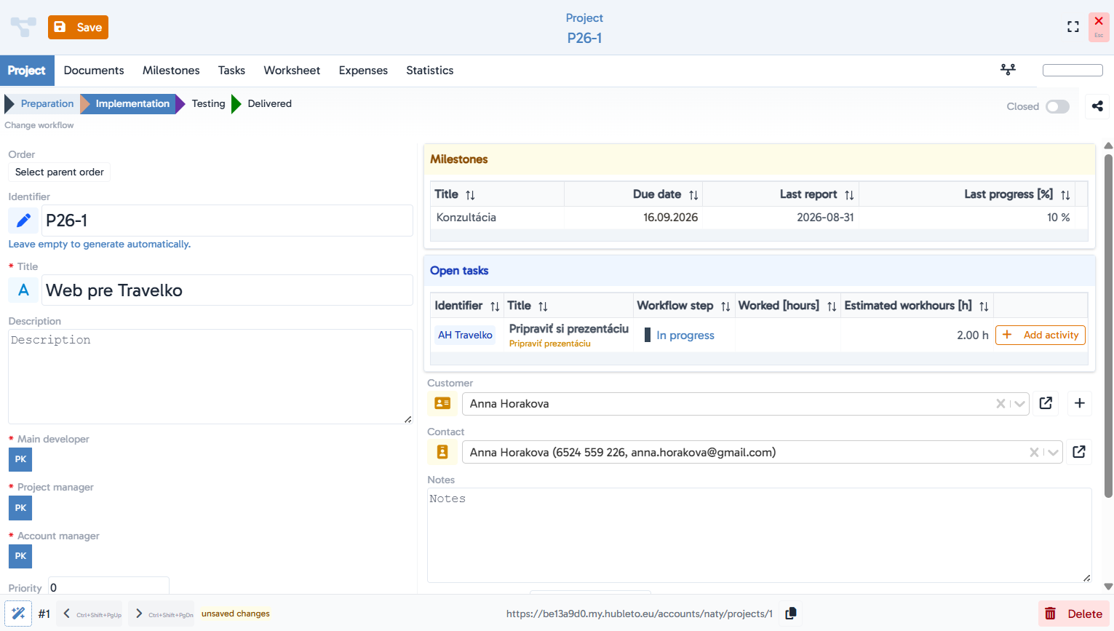Switch to the Worksheet tab

(292, 71)
